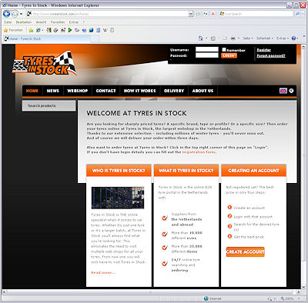Open the recent pages dropdown beside Forward
The image size is (308, 303).
point(21,14)
